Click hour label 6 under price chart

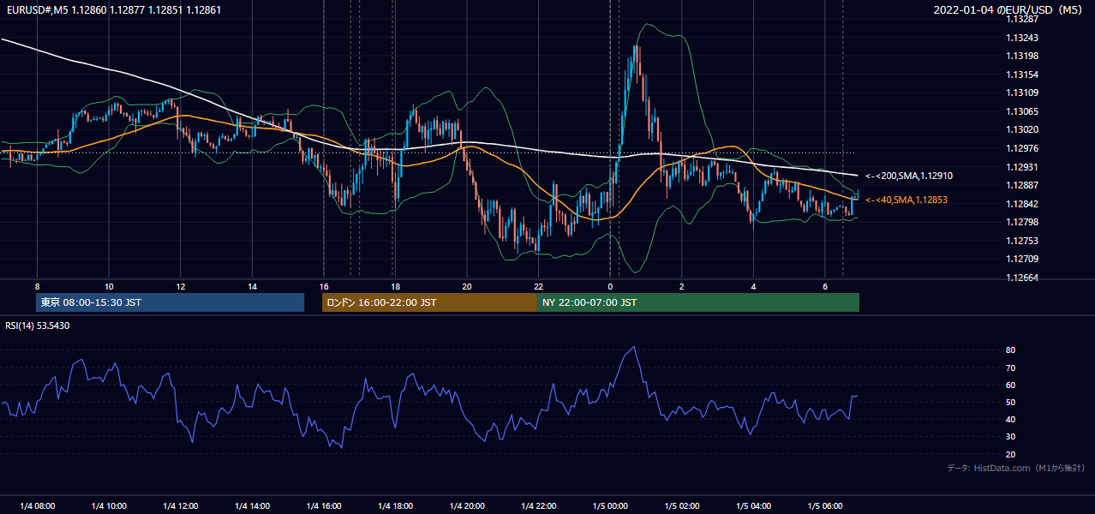tap(825, 286)
